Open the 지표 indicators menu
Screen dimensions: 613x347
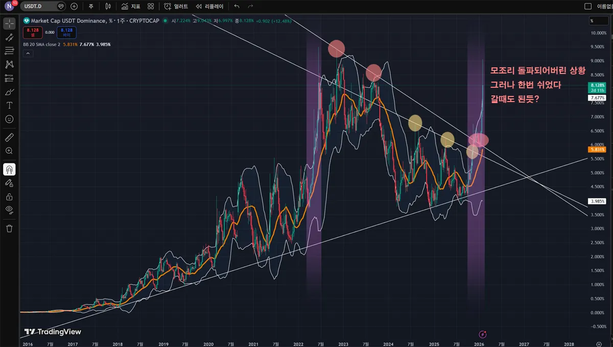pos(131,7)
